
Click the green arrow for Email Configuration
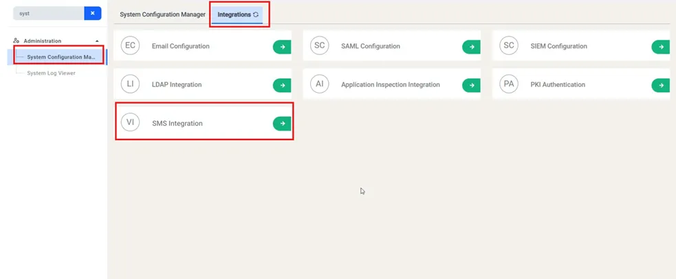[x=282, y=47]
